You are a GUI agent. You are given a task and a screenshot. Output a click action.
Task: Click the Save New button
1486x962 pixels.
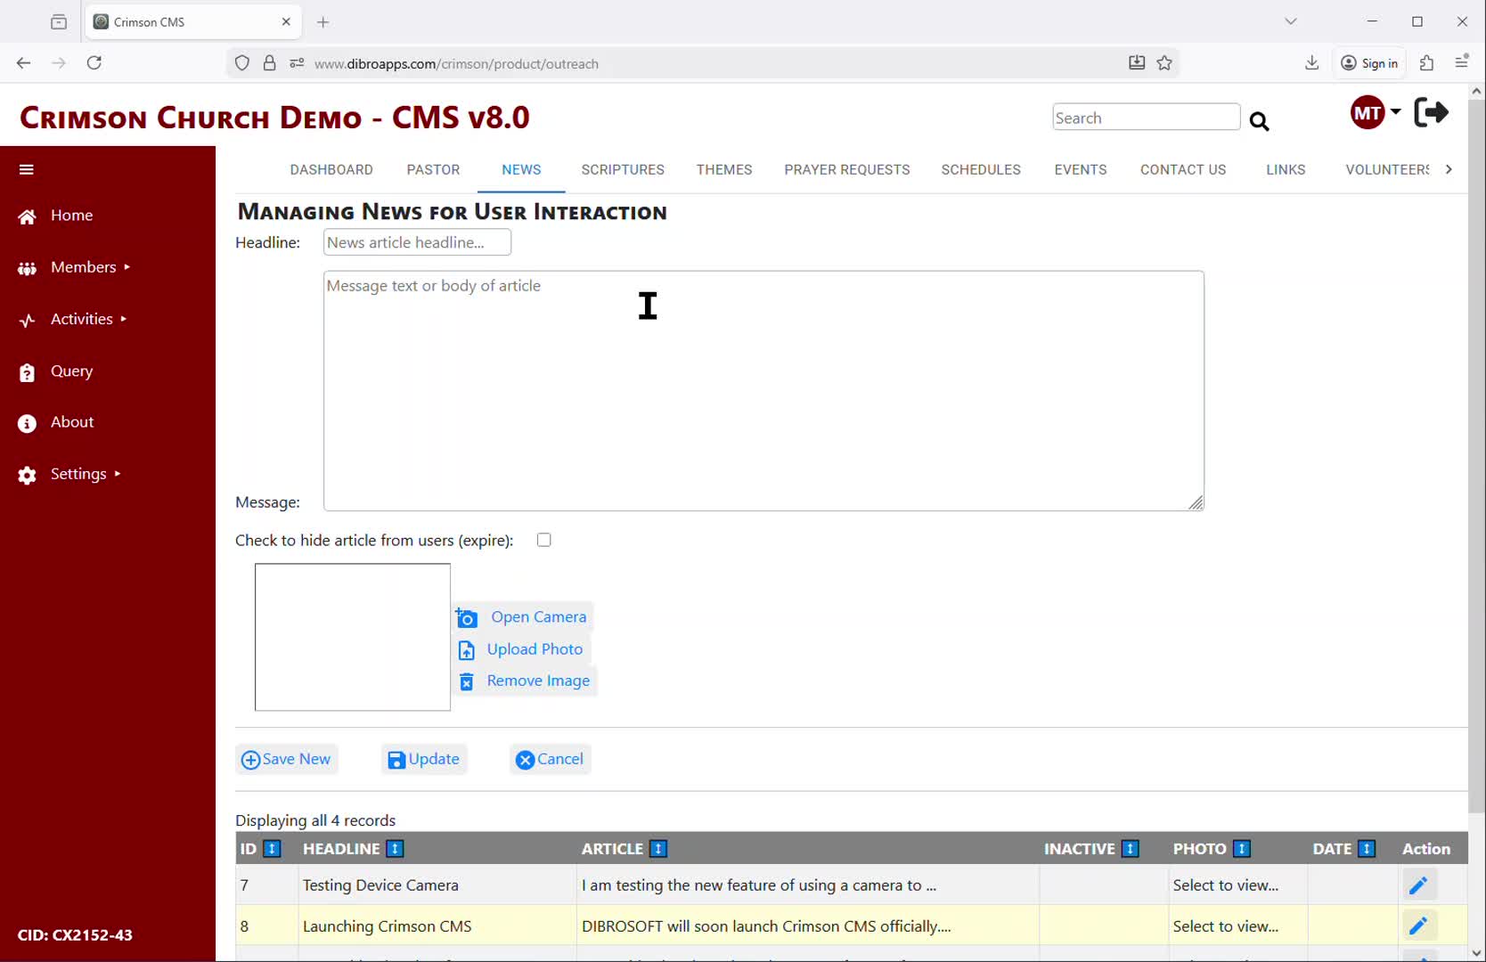click(286, 759)
